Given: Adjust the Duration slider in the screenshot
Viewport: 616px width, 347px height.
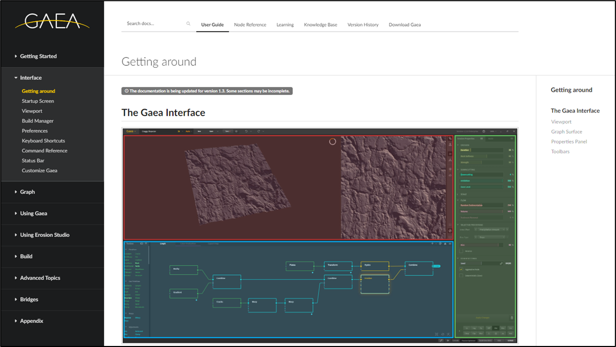Looking at the screenshot, I should [481, 150].
